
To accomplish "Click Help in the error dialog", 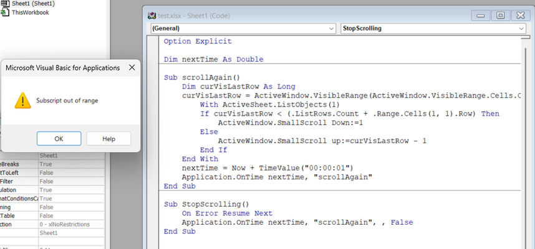I will point(108,139).
